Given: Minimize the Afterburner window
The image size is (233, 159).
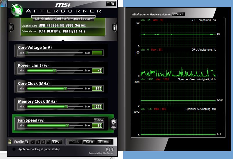Looking at the screenshot, I should tap(108, 4).
